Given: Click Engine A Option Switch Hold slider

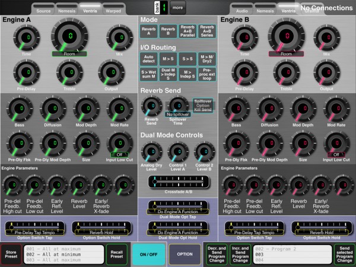Looking at the screenshot, I should 101,227.
